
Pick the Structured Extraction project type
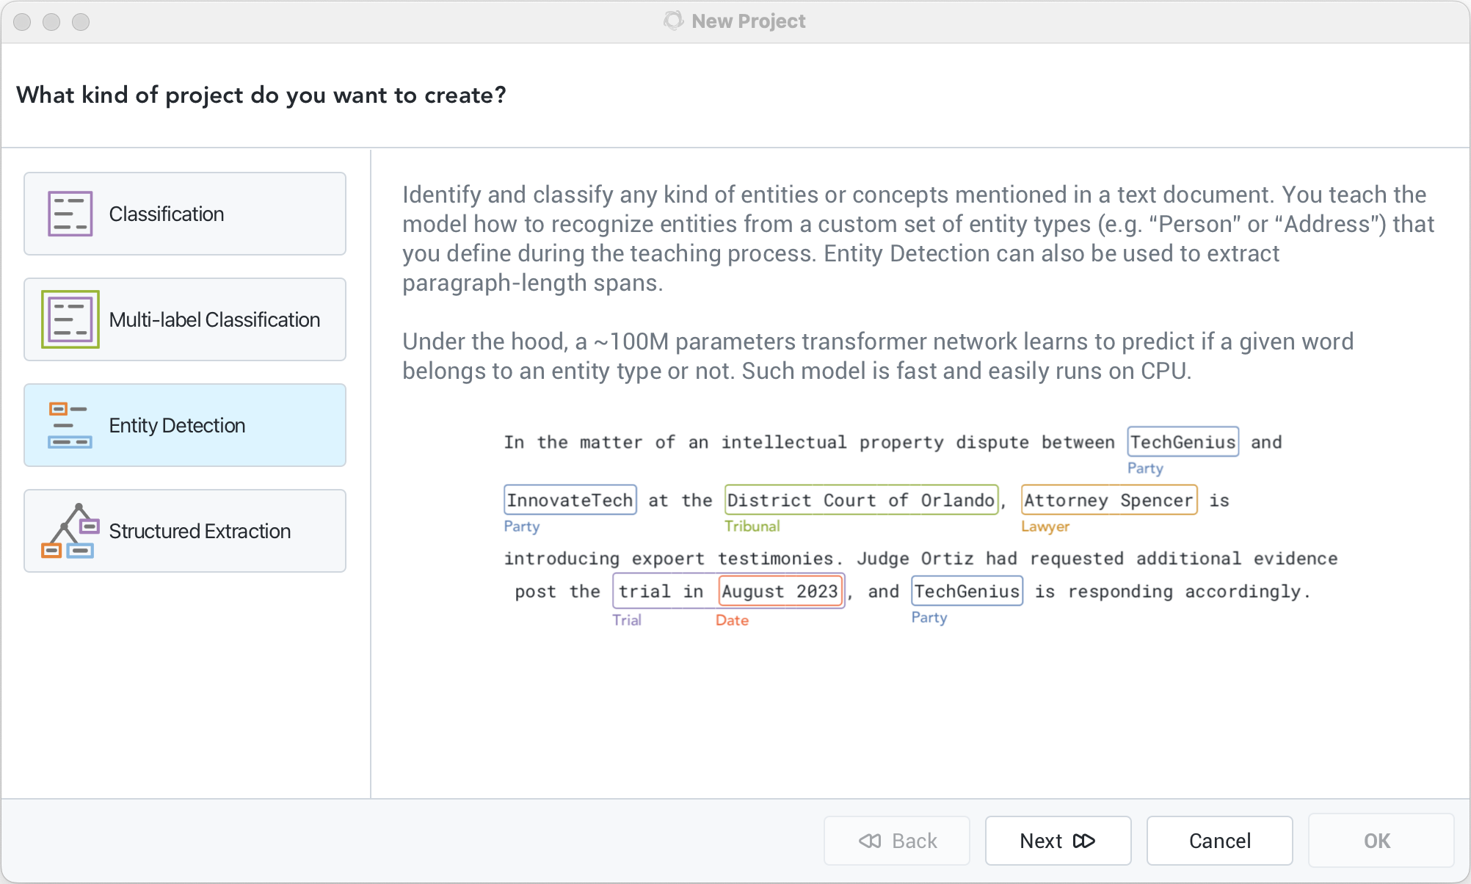[185, 531]
